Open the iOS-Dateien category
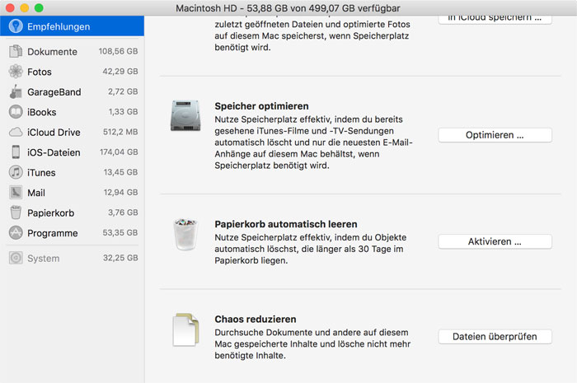 [73, 152]
